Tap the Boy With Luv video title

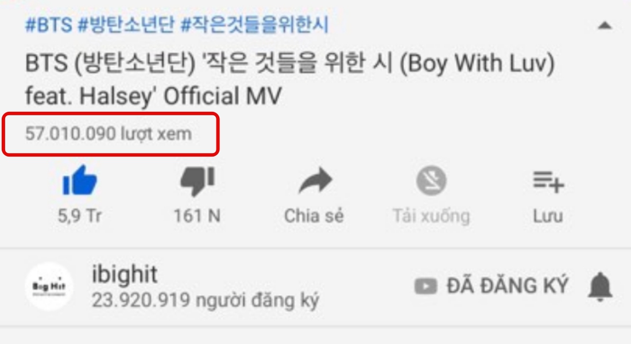(290, 80)
